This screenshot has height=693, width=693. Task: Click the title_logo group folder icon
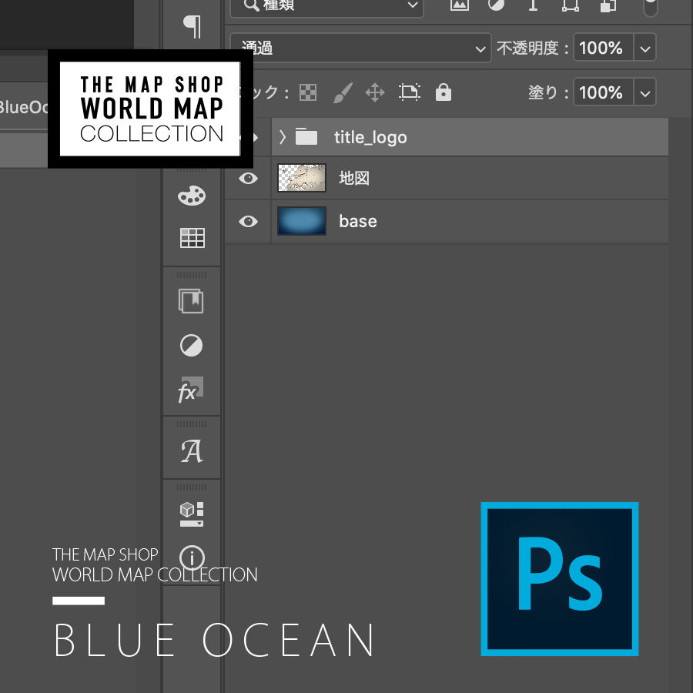point(306,136)
